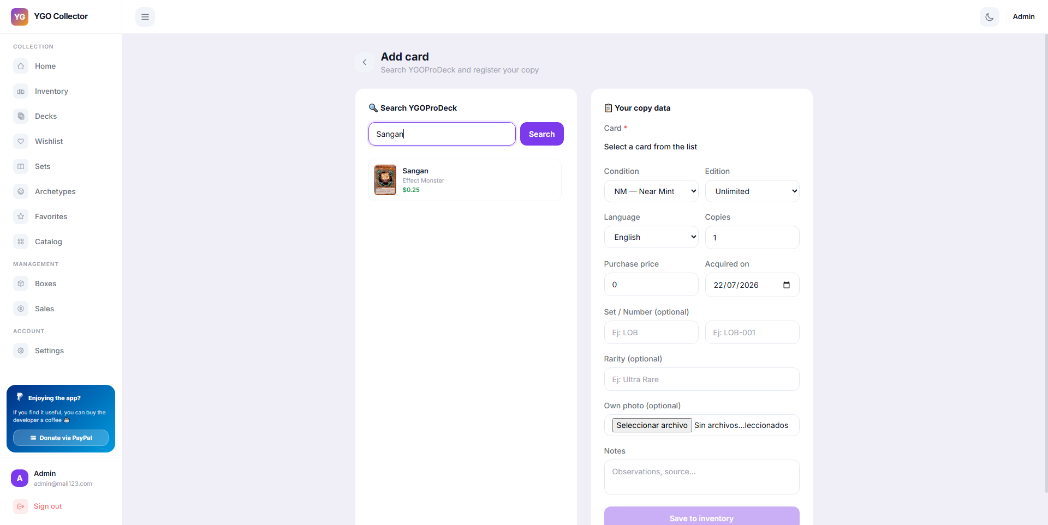1048x525 pixels.
Task: Click the Sales dollar icon
Action: (21, 309)
